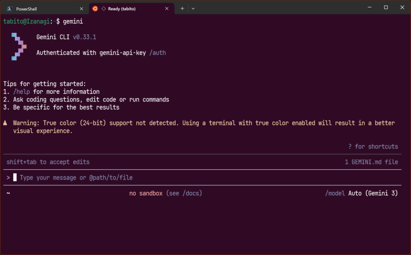Click the message input prompt field
This screenshot has height=255, width=411.
click(202, 178)
